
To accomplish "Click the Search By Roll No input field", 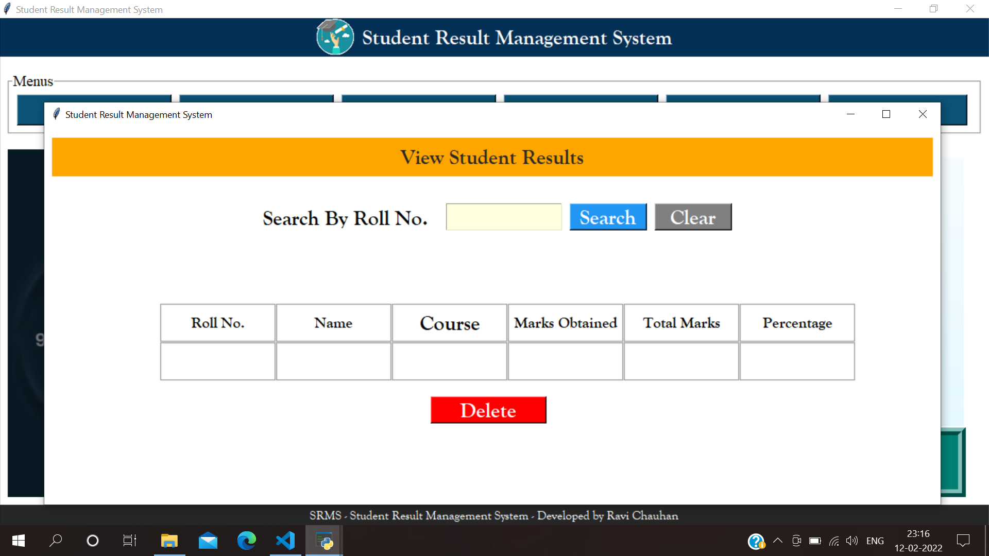I will pos(503,217).
